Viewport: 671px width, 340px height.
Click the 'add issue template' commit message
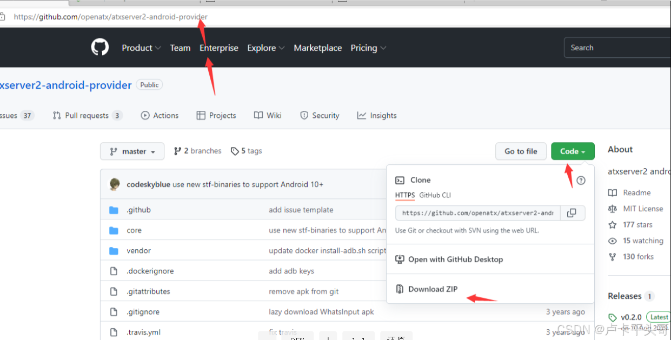pos(301,210)
